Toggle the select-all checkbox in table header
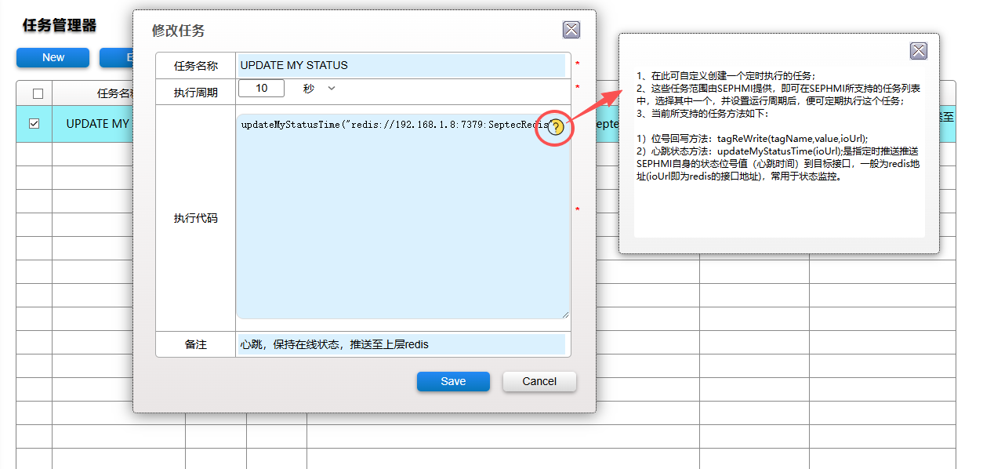The width and height of the screenshot is (983, 469). point(38,94)
